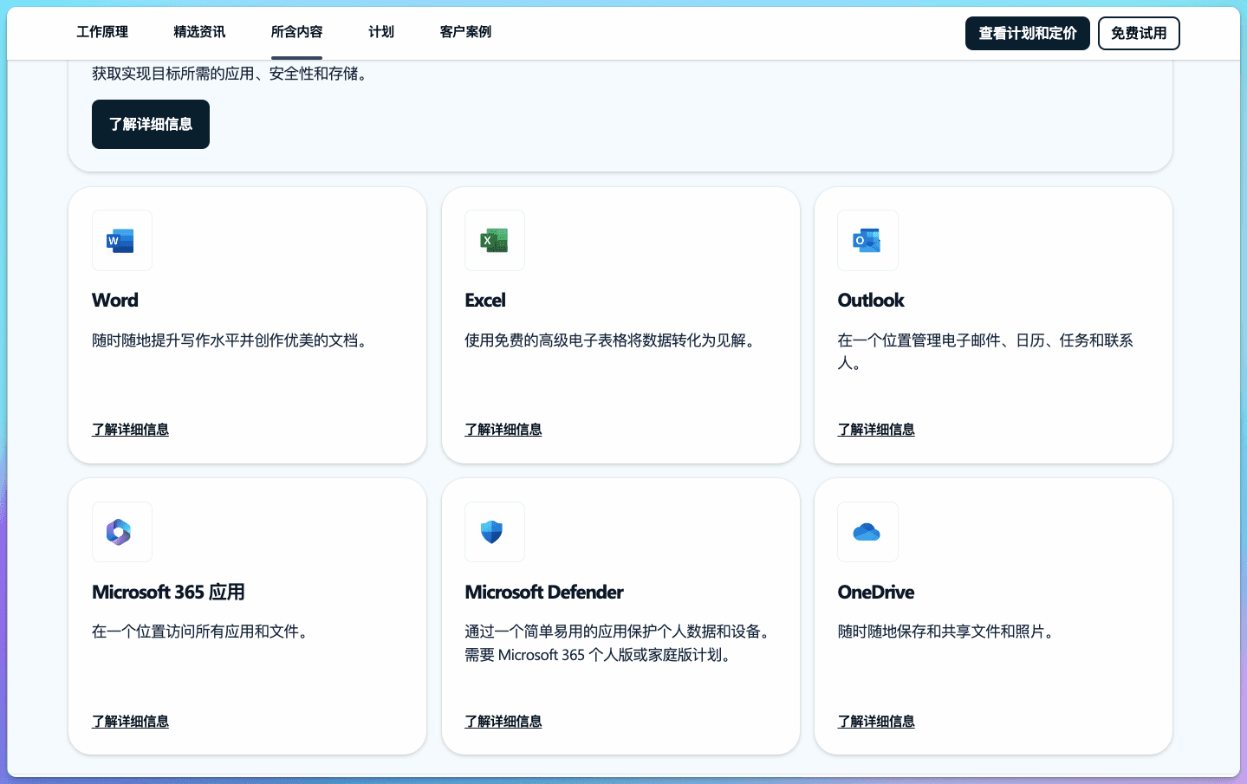1247x784 pixels.
Task: Click the Excel app icon
Action: pos(495,241)
